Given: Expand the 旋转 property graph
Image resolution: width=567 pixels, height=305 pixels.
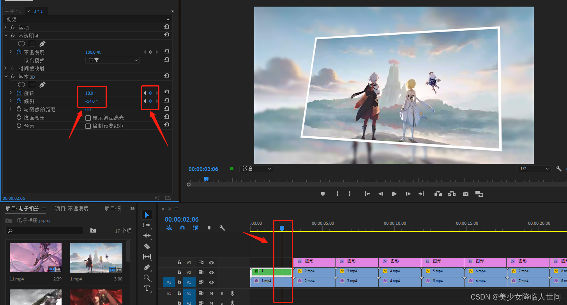Looking at the screenshot, I should (11, 93).
